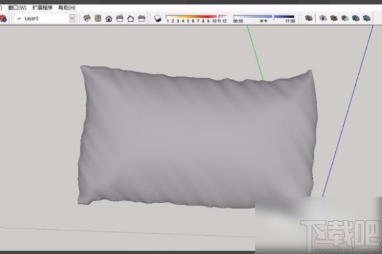Select the Subtract solid tool
382x254 pixels.
pos(345,18)
